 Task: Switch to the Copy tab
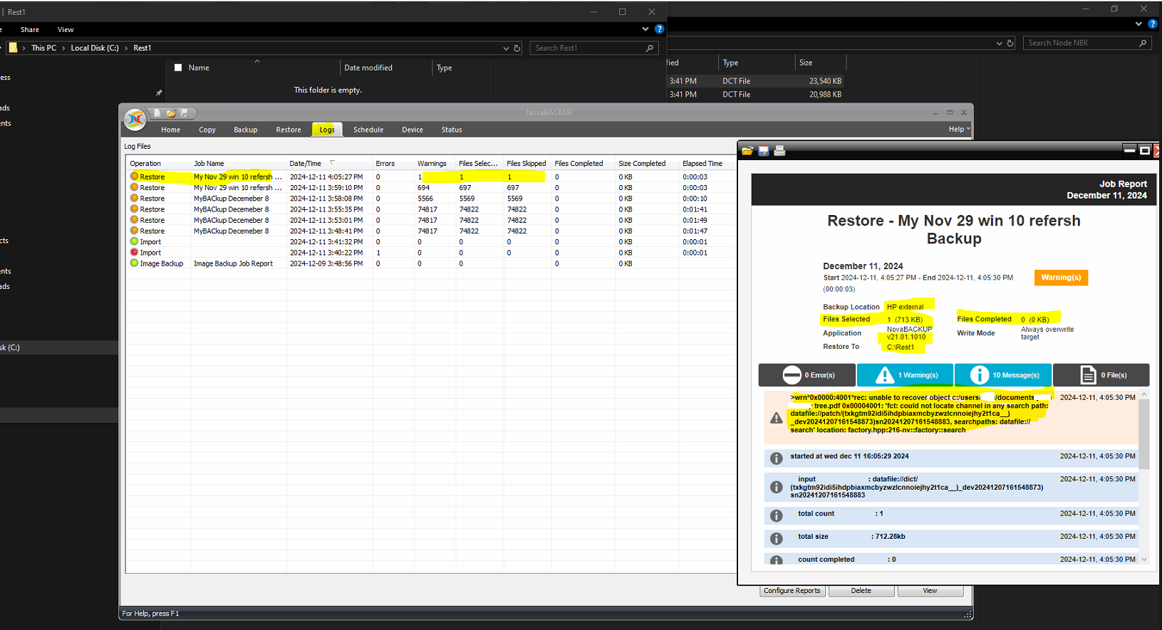click(207, 130)
